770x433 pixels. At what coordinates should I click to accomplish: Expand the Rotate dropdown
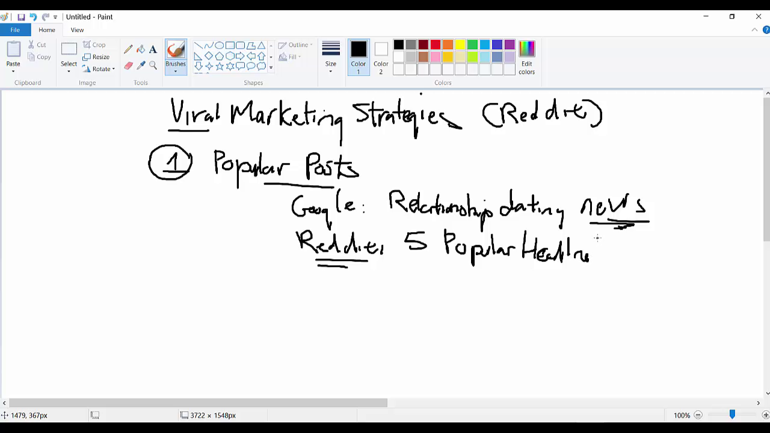click(x=113, y=69)
